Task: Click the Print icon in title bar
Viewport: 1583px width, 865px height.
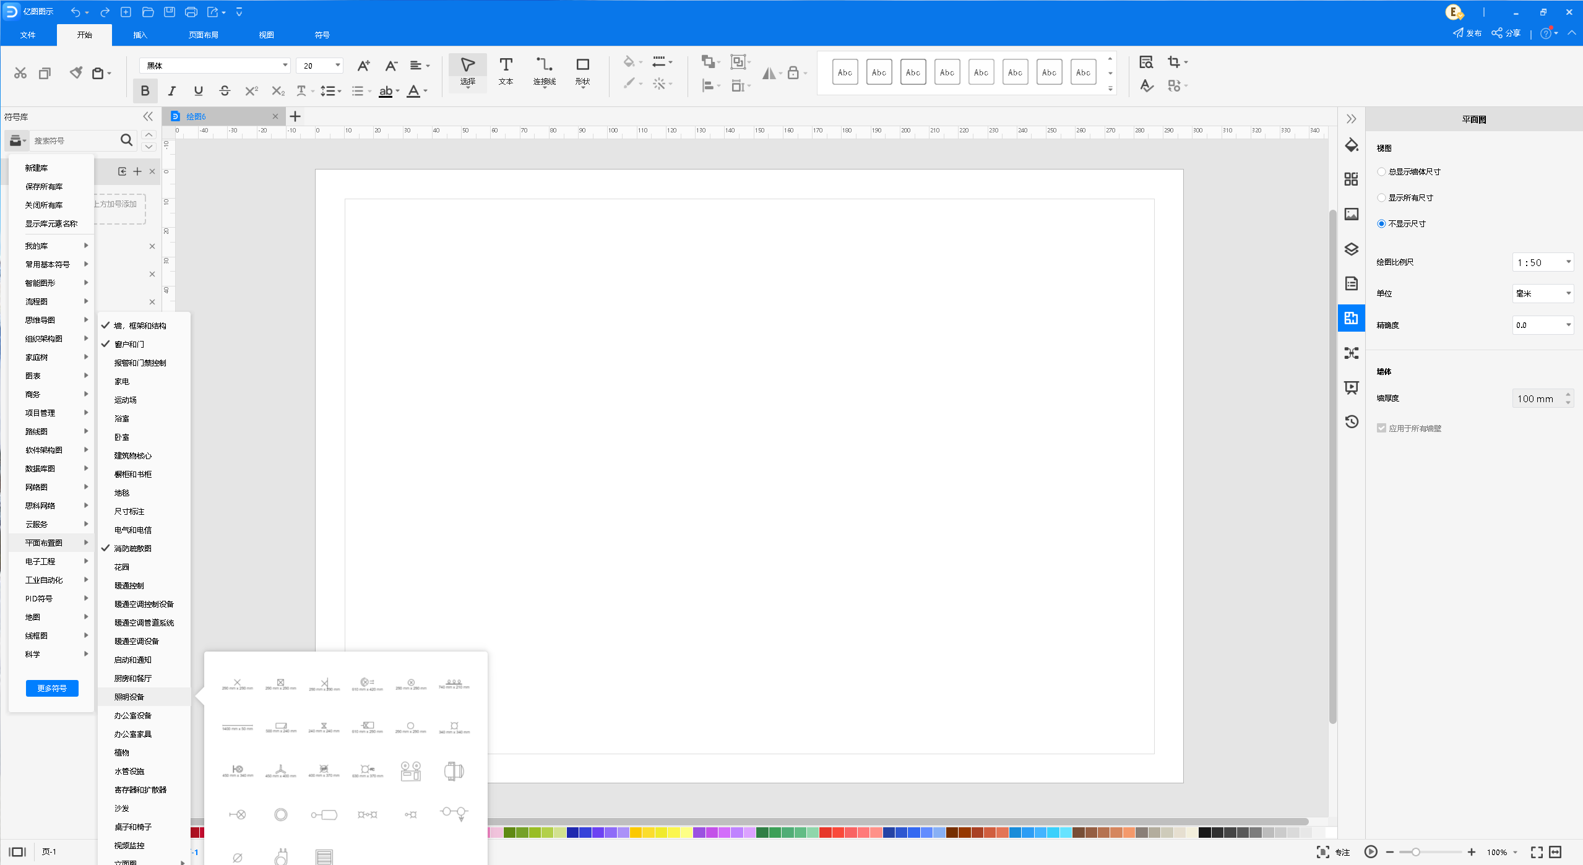Action: [191, 12]
